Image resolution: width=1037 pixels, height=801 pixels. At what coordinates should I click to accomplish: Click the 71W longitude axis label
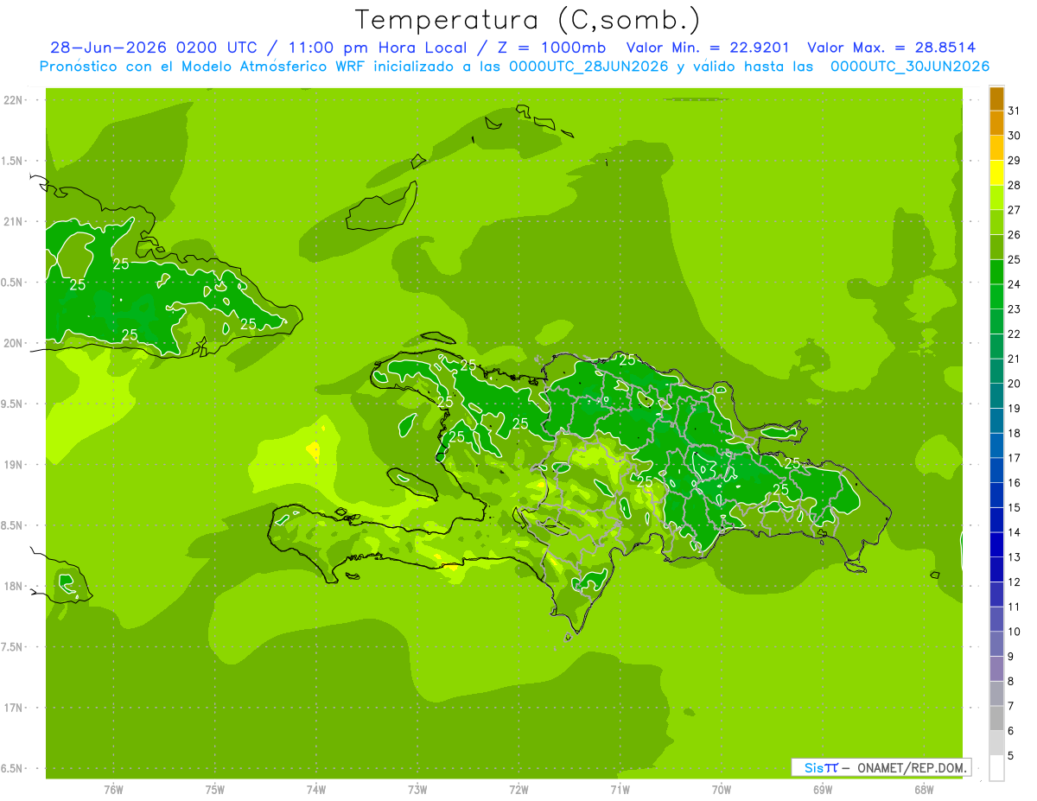620,790
